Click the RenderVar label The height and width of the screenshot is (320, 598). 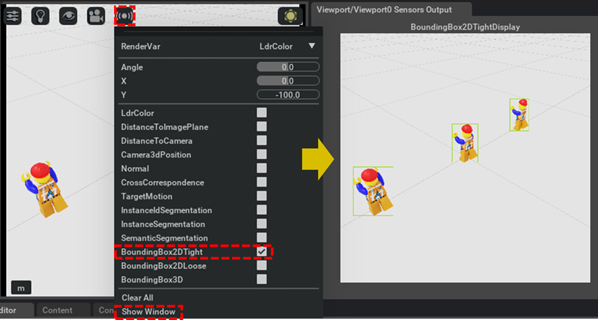140,46
